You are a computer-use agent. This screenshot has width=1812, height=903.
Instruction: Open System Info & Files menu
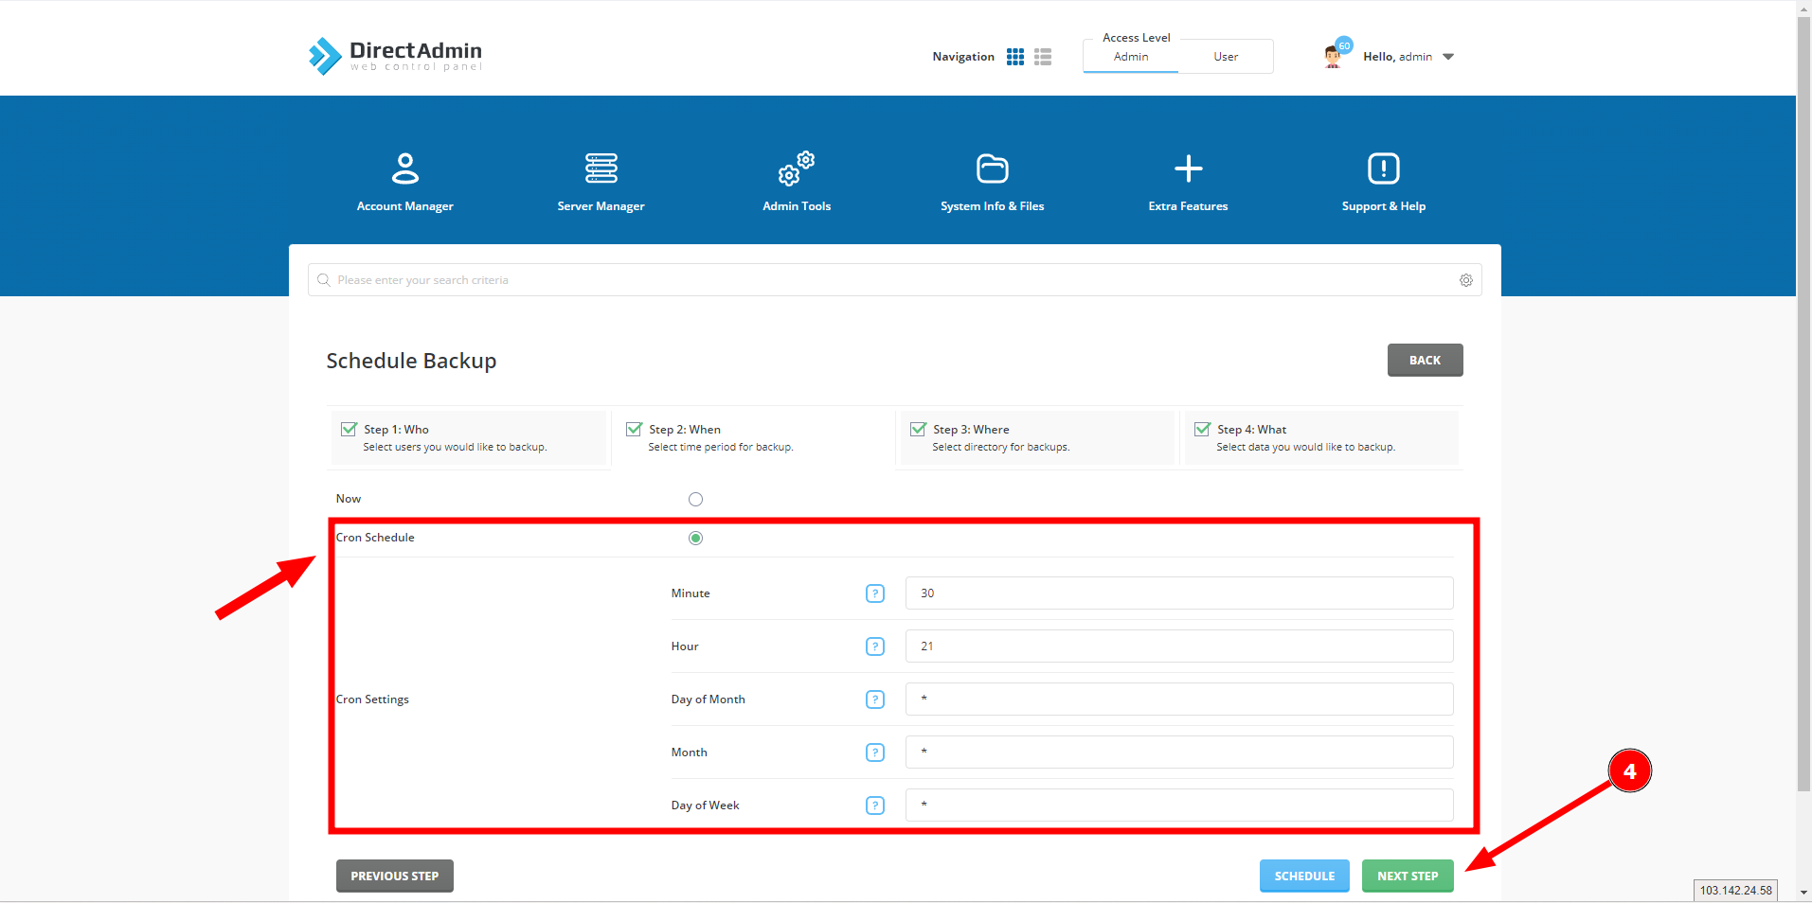pos(993,182)
